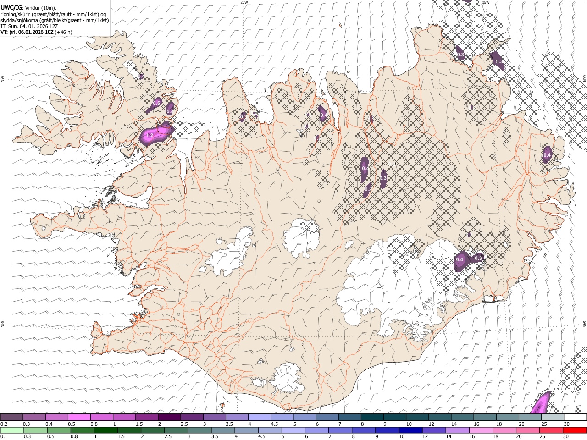Viewport: 587px width, 440px height.
Task: Pick the light pink swatch labeled 16, bottom legend
Action: pyautogui.click(x=482, y=430)
